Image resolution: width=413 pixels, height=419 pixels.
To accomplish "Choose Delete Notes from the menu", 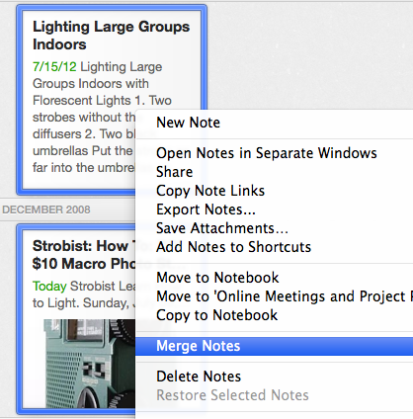I will 274,377.
